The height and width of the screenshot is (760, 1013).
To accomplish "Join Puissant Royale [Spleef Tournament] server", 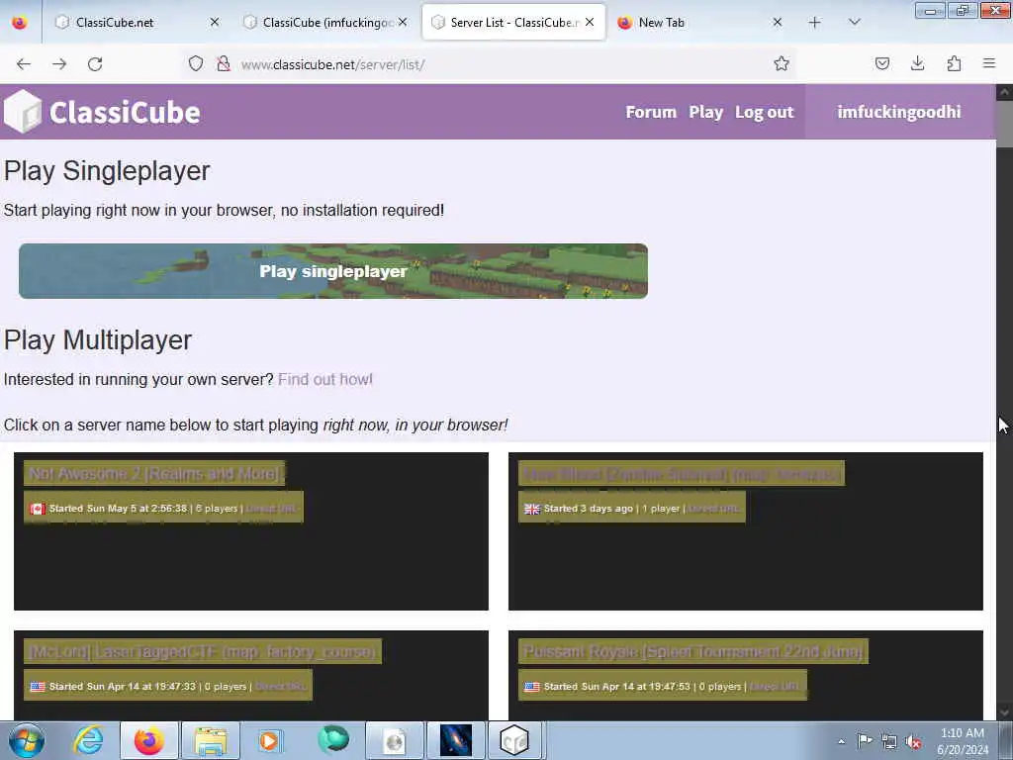I will pos(693,651).
